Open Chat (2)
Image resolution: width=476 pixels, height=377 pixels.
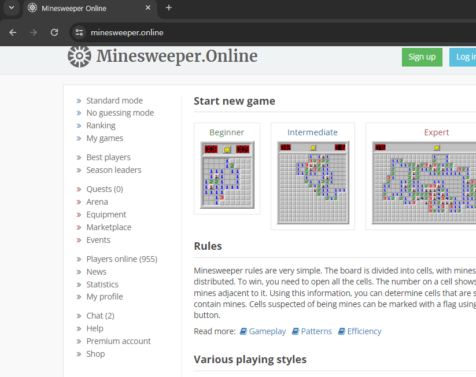point(101,316)
